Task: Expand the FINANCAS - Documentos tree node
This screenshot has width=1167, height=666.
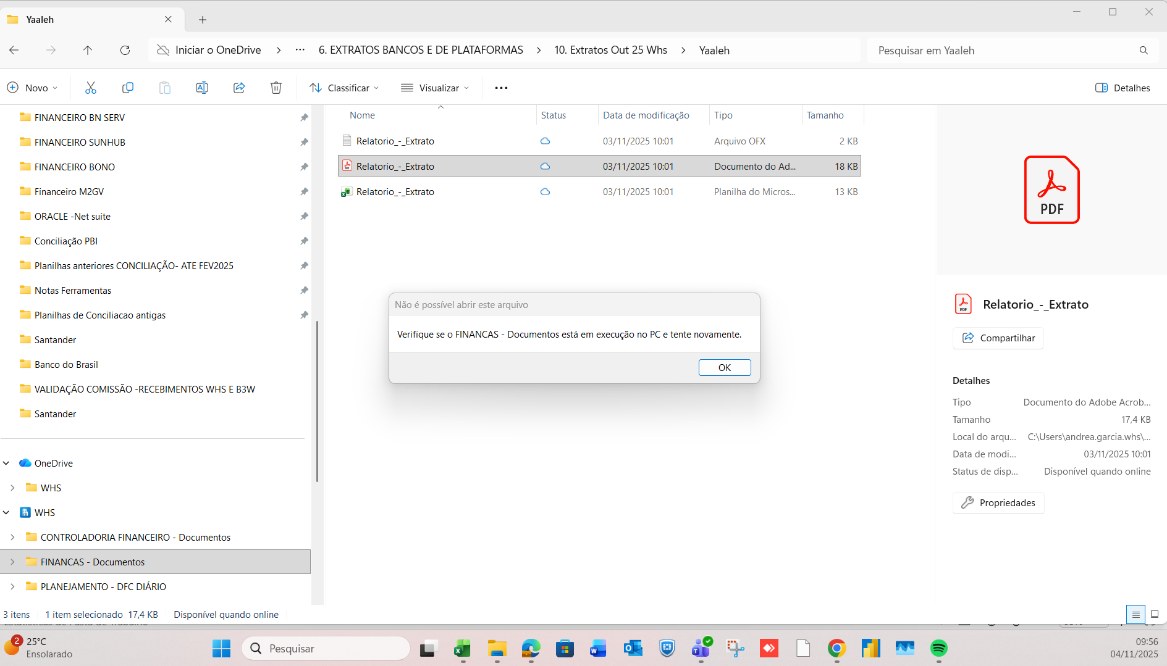Action: [12, 562]
